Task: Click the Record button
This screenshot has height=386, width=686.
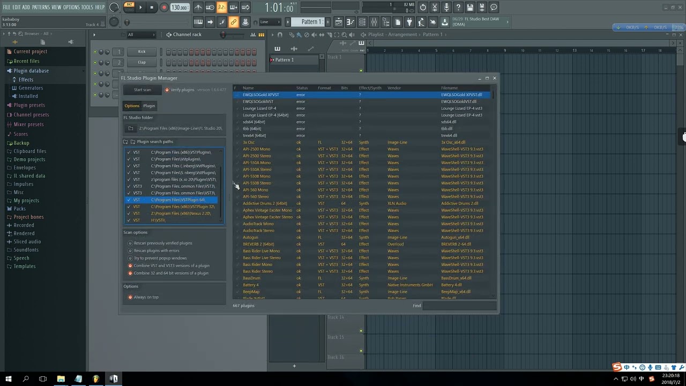Action: click(x=164, y=8)
